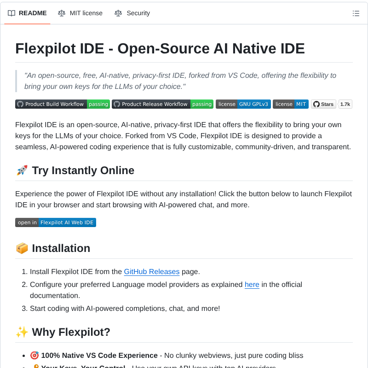The width and height of the screenshot is (368, 368).
Task: Open the MIT license tab
Action: point(86,13)
